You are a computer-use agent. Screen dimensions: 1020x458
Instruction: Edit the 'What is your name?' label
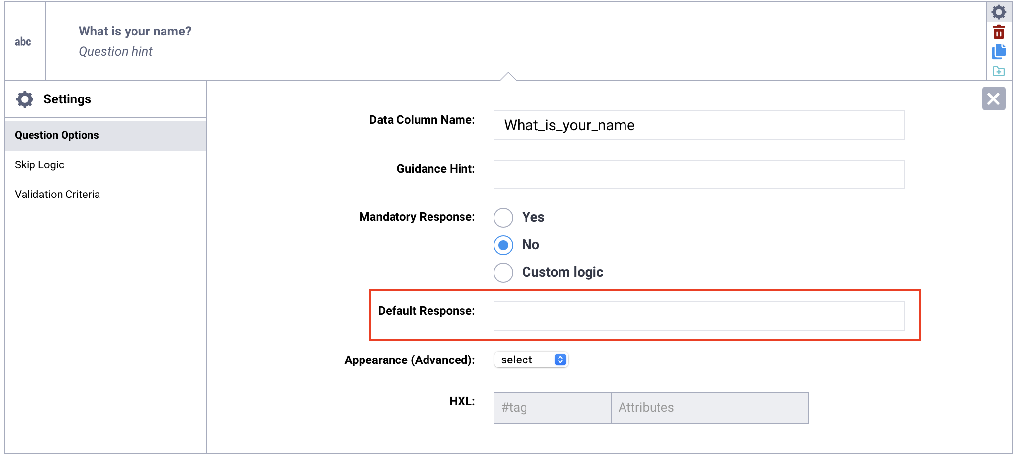coord(135,31)
